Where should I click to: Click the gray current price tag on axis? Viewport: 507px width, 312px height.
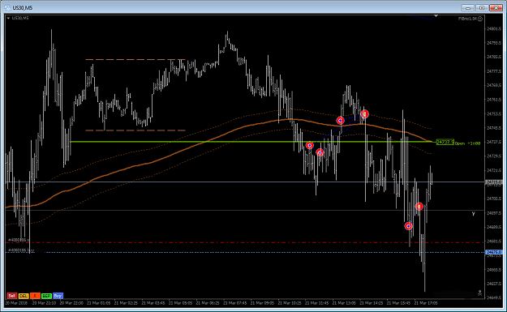coord(494,182)
